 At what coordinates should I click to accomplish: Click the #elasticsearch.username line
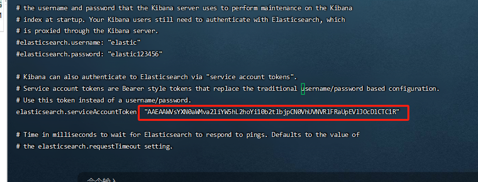tap(78, 43)
